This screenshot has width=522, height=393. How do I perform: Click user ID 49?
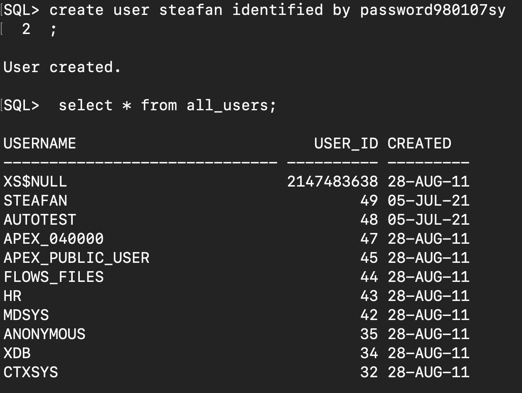369,201
